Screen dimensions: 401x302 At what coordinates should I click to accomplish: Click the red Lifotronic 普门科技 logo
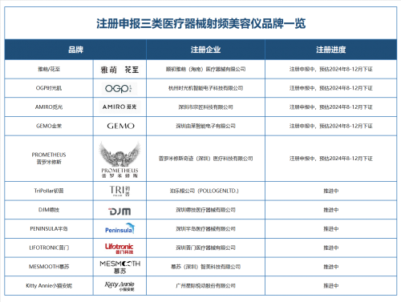point(119,248)
